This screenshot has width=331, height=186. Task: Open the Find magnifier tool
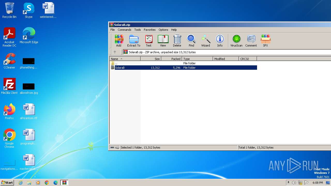pyautogui.click(x=191, y=41)
